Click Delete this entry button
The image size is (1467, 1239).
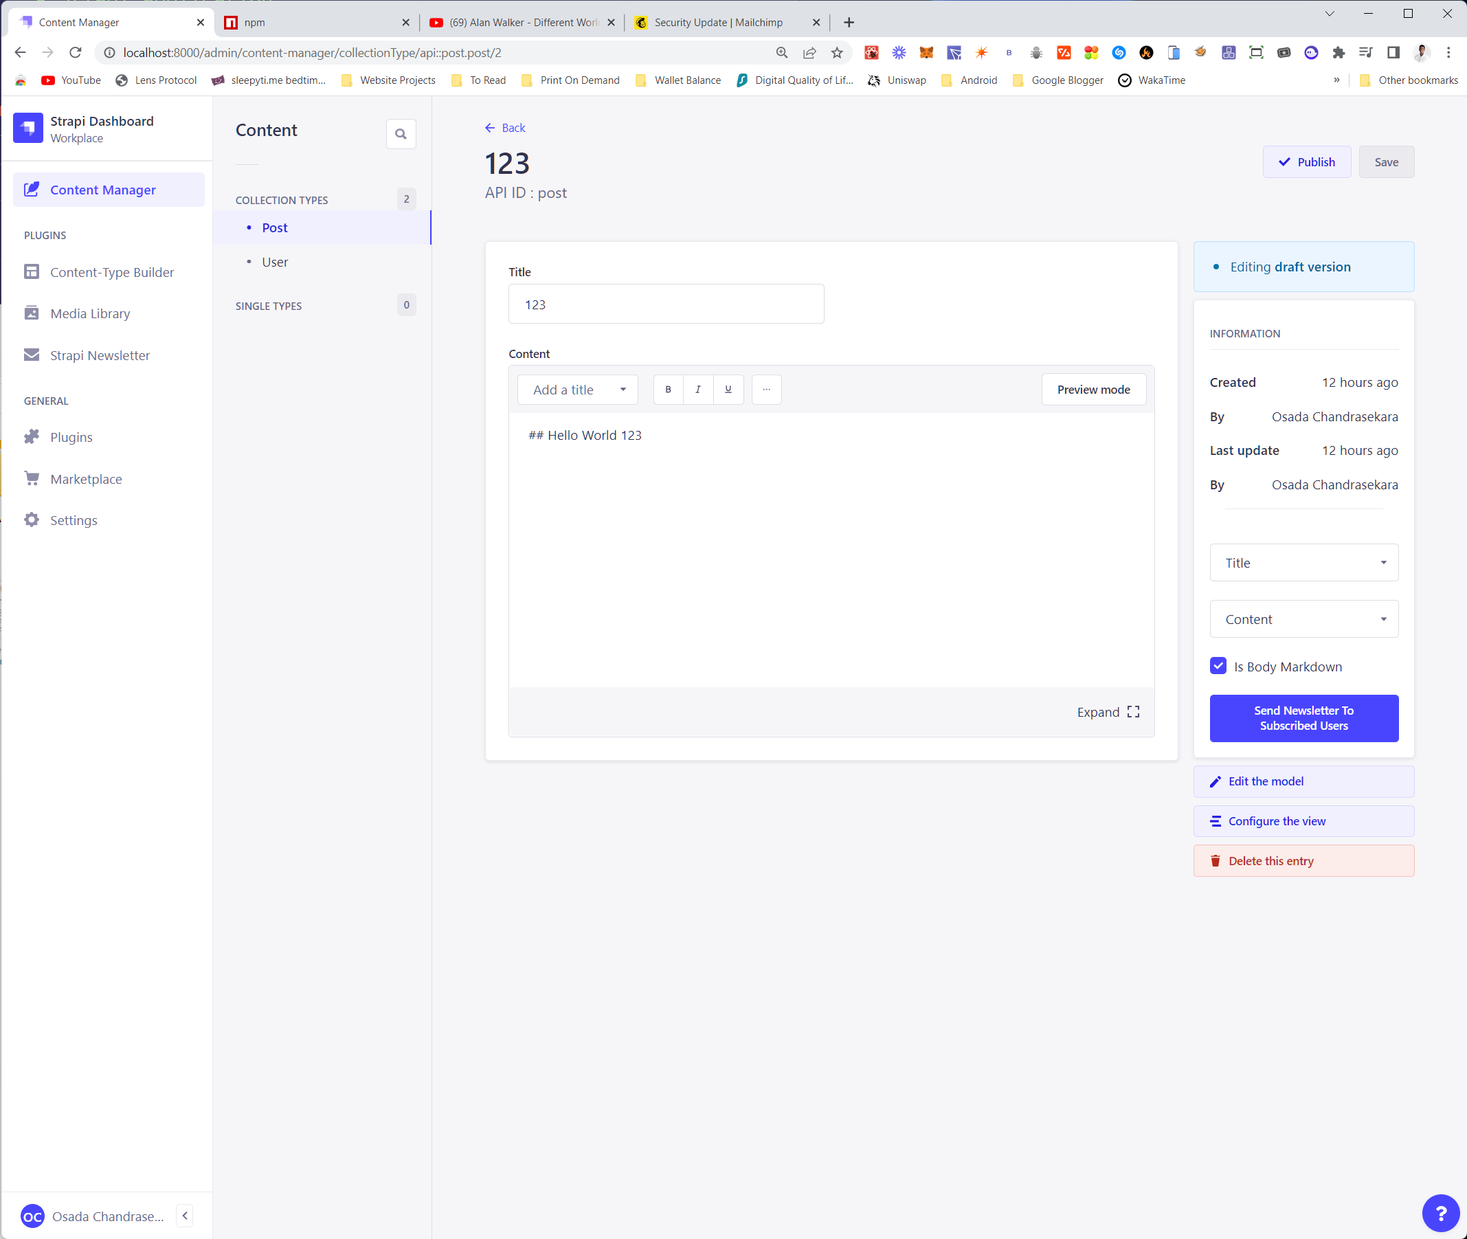point(1303,860)
